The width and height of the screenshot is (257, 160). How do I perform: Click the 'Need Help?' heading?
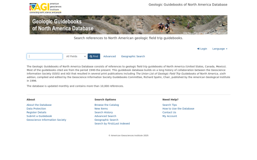click(170, 99)
